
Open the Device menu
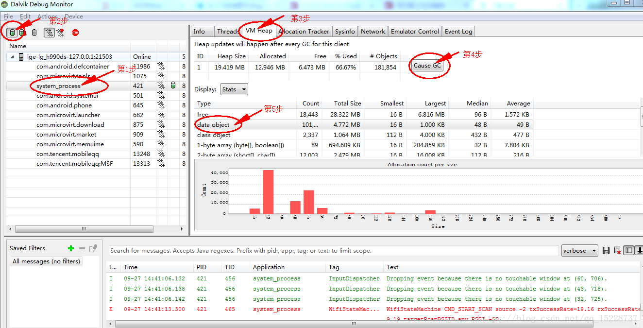[x=74, y=17]
